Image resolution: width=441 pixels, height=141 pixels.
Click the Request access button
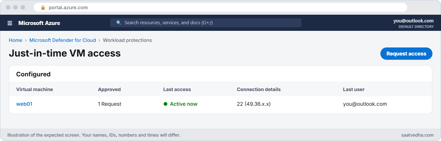[406, 54]
